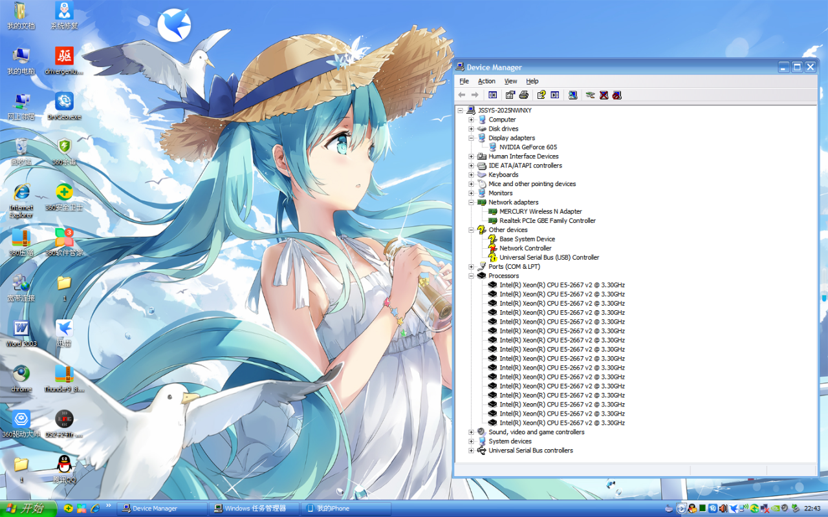Click the NVIDIA icon in system tray

pos(774,509)
